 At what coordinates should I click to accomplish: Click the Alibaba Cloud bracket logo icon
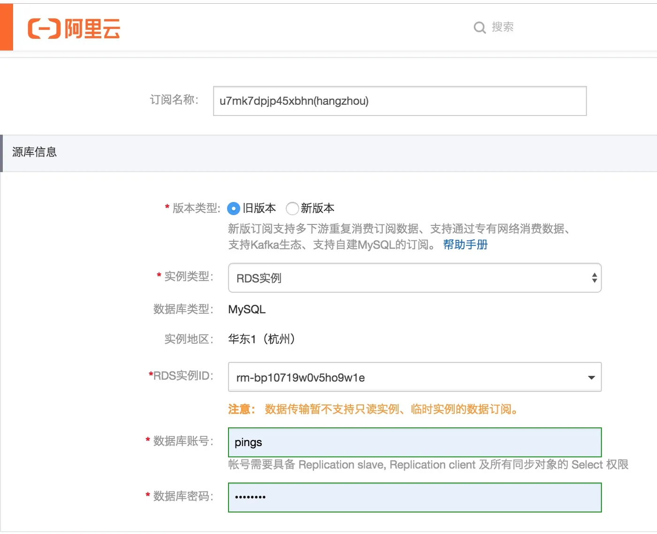coord(44,29)
